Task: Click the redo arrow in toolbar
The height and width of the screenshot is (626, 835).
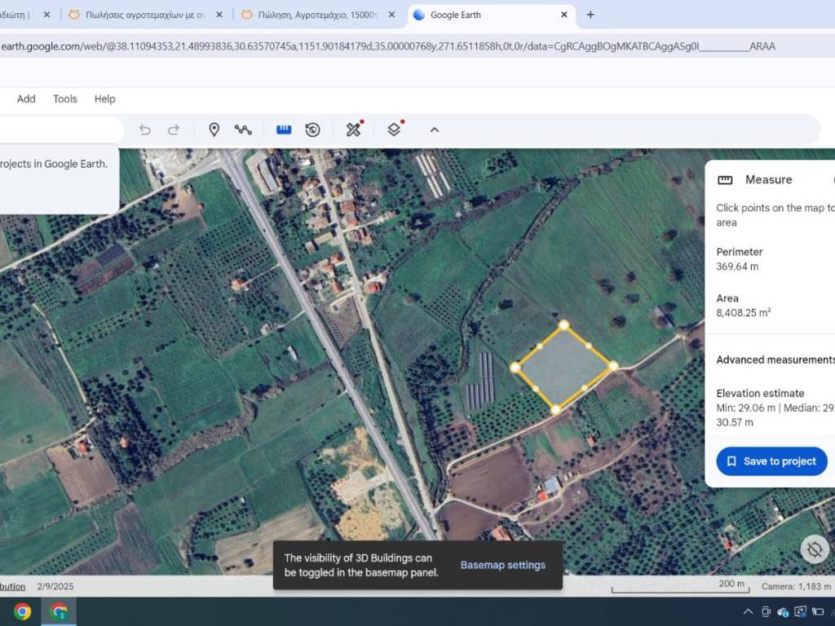Action: click(x=174, y=130)
